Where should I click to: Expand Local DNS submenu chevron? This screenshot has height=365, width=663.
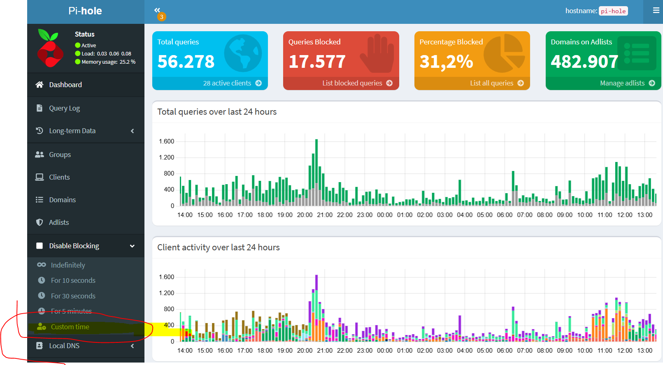coord(133,346)
